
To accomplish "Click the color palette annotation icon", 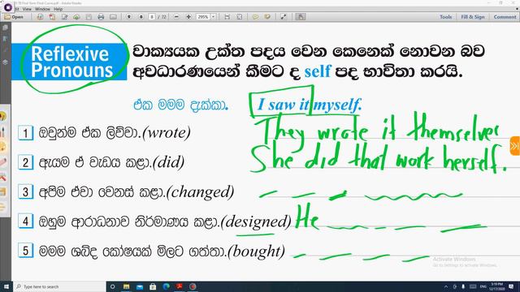I will click(3, 147).
